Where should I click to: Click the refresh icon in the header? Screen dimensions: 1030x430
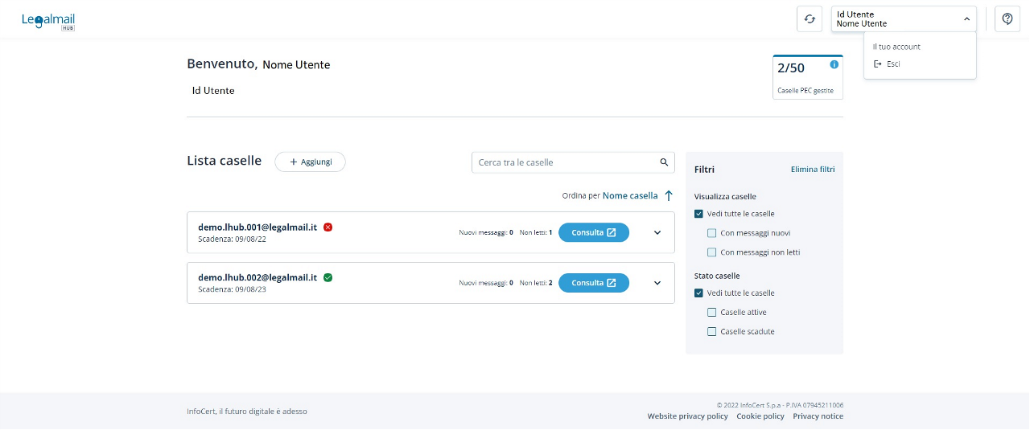[810, 19]
